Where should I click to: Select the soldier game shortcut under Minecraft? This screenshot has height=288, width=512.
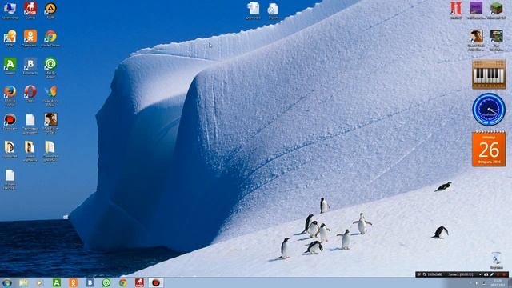(x=496, y=40)
